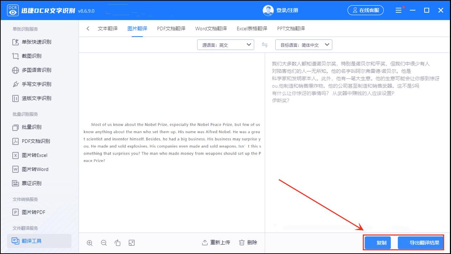Image resolution: width=451 pixels, height=254 pixels.
Task: Rotate the image using the rotate icon
Action: pyautogui.click(x=117, y=243)
